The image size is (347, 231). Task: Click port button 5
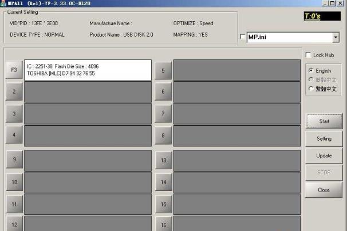click(163, 70)
